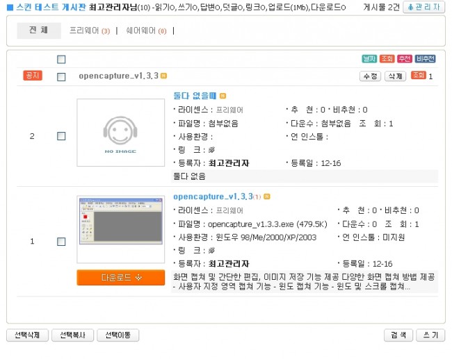Screen dimensions: 452x359
Task: Click the 비추천 sort badge
Action: point(425,59)
